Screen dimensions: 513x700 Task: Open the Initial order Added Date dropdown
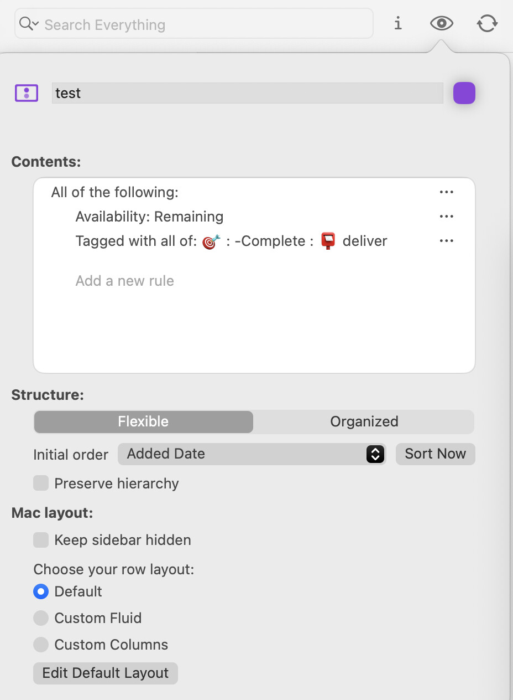point(252,454)
